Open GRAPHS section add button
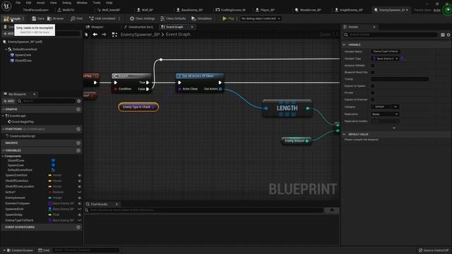 tap(78, 109)
